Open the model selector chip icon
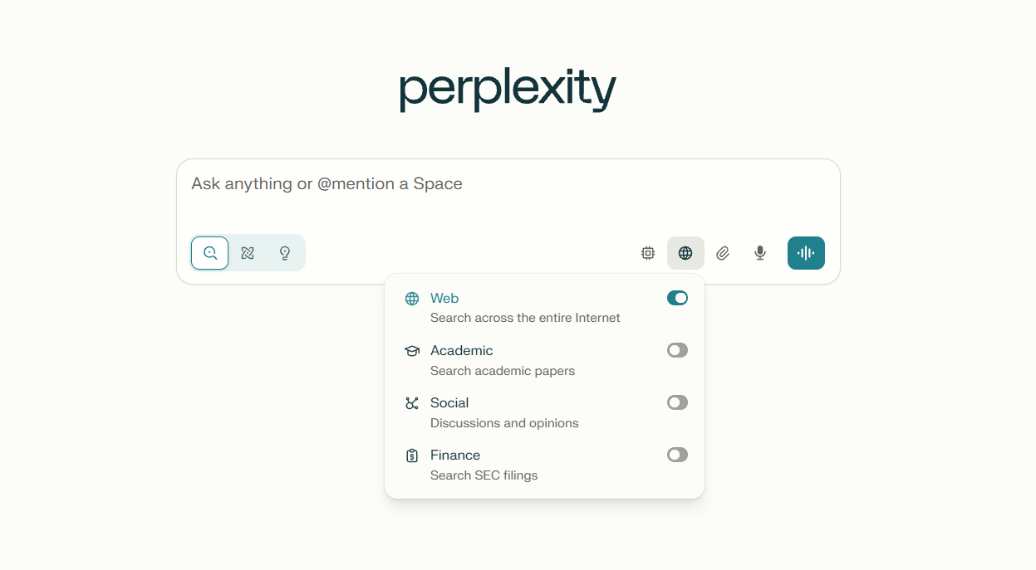 pyautogui.click(x=648, y=253)
